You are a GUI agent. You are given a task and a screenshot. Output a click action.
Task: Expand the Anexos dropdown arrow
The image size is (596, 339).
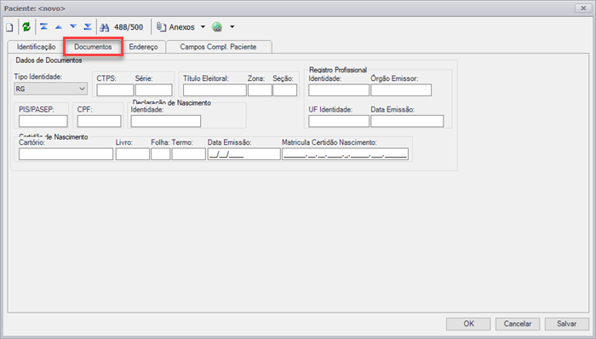pos(203,27)
